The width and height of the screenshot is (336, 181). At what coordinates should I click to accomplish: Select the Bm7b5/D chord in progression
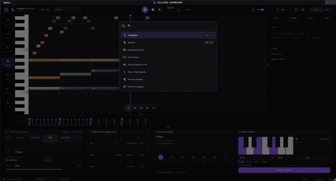pos(66,139)
